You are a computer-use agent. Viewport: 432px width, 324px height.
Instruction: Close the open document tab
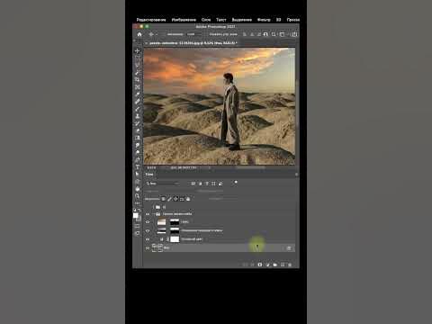[147, 43]
